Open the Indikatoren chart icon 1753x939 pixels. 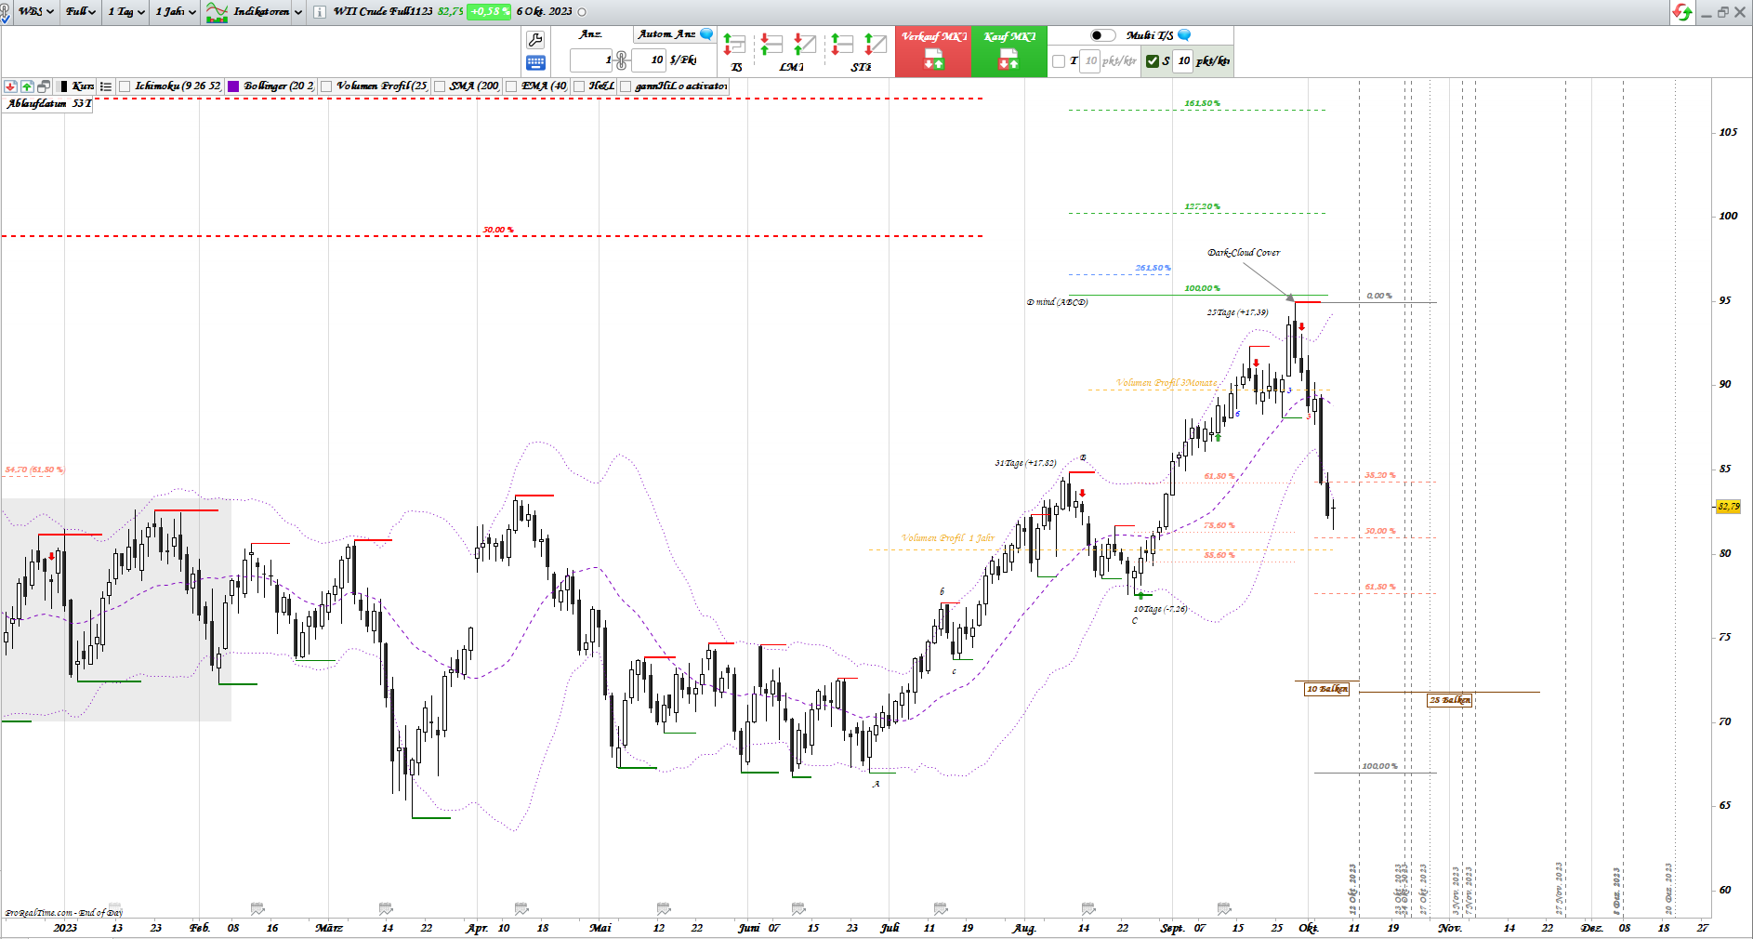click(x=217, y=12)
